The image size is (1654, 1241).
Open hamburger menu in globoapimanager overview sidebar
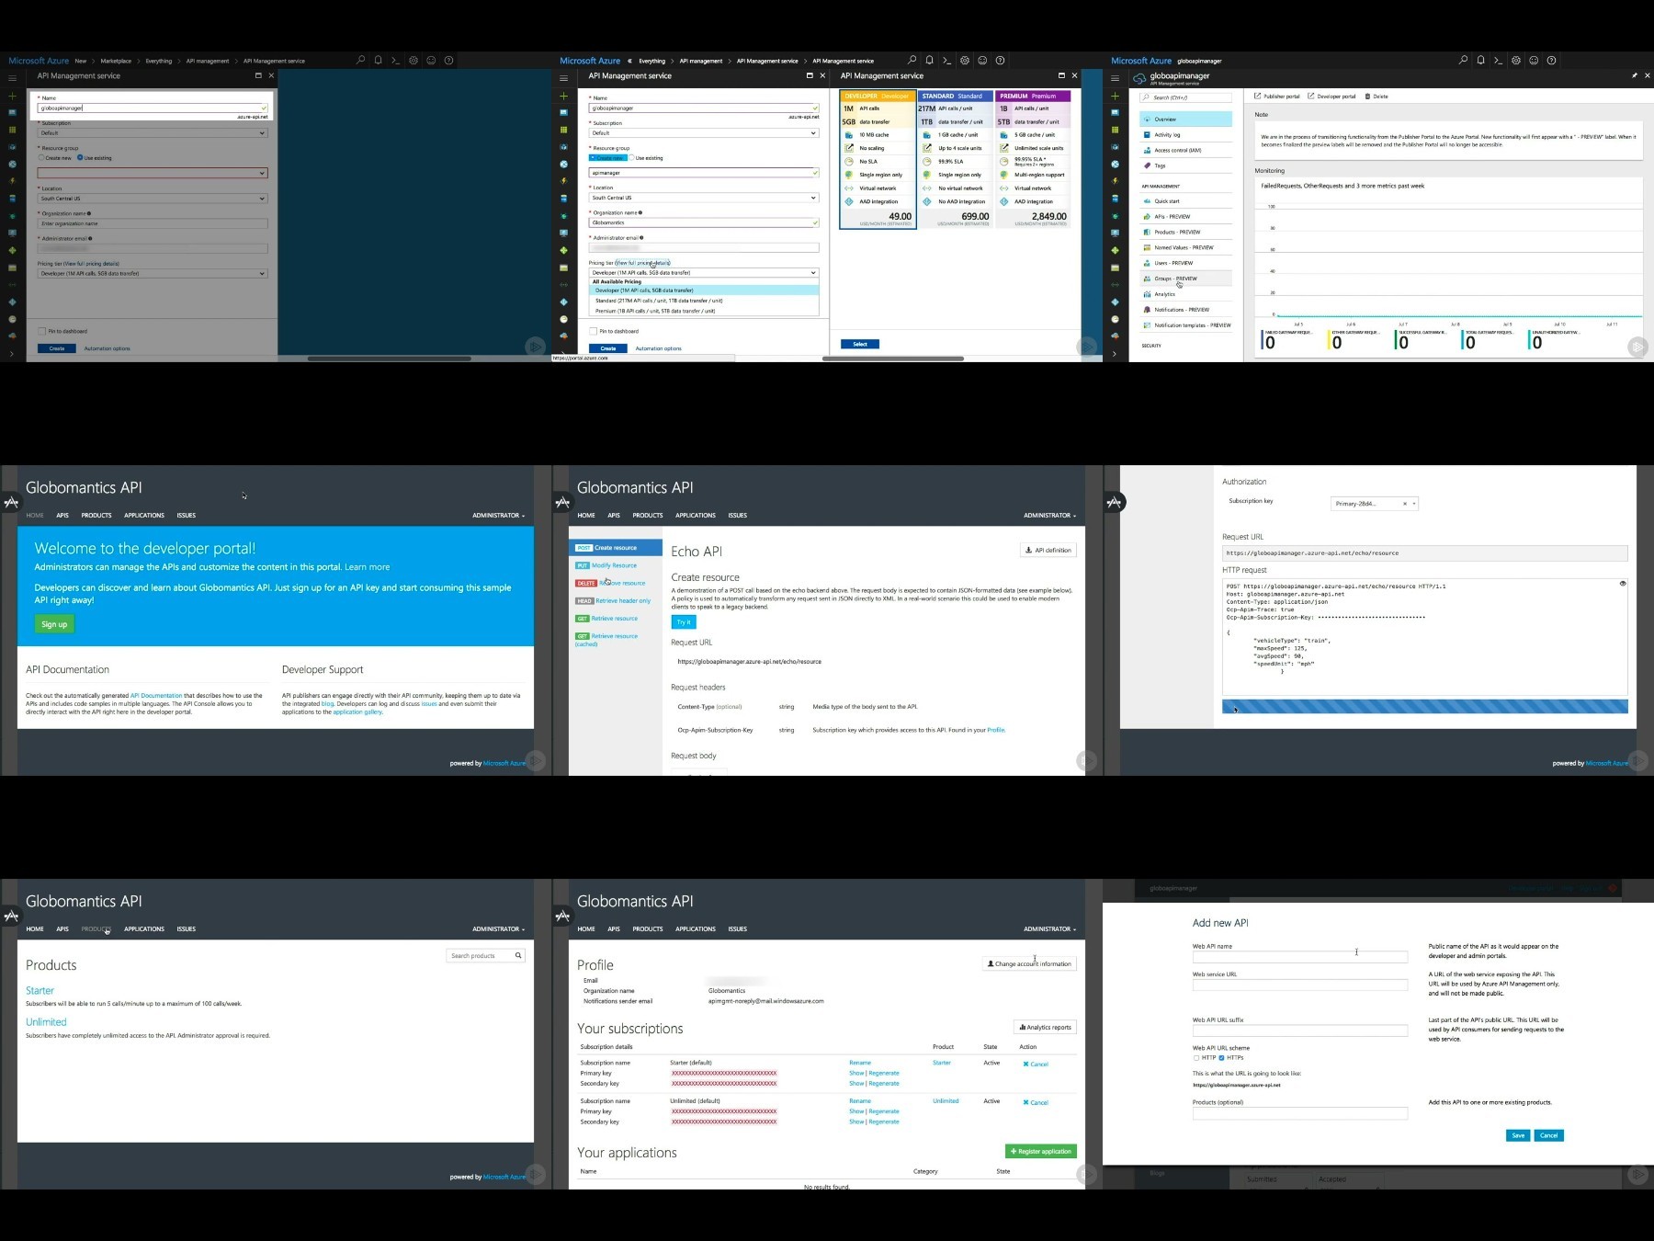tap(1115, 78)
